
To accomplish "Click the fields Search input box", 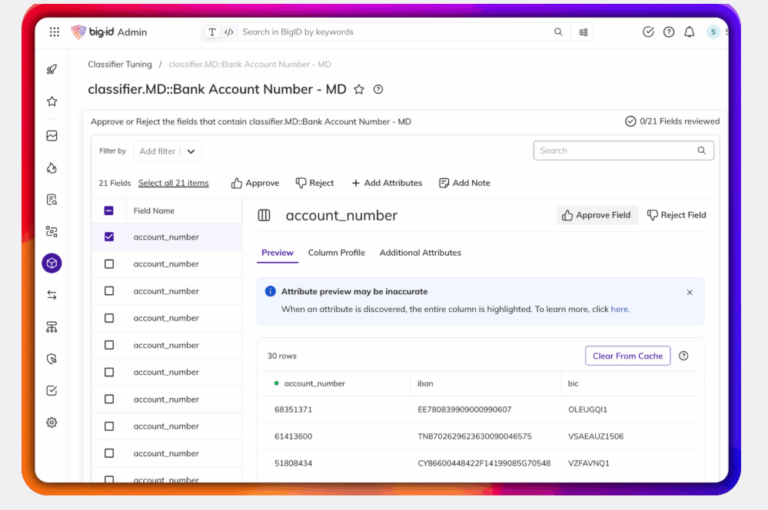I will pos(615,151).
